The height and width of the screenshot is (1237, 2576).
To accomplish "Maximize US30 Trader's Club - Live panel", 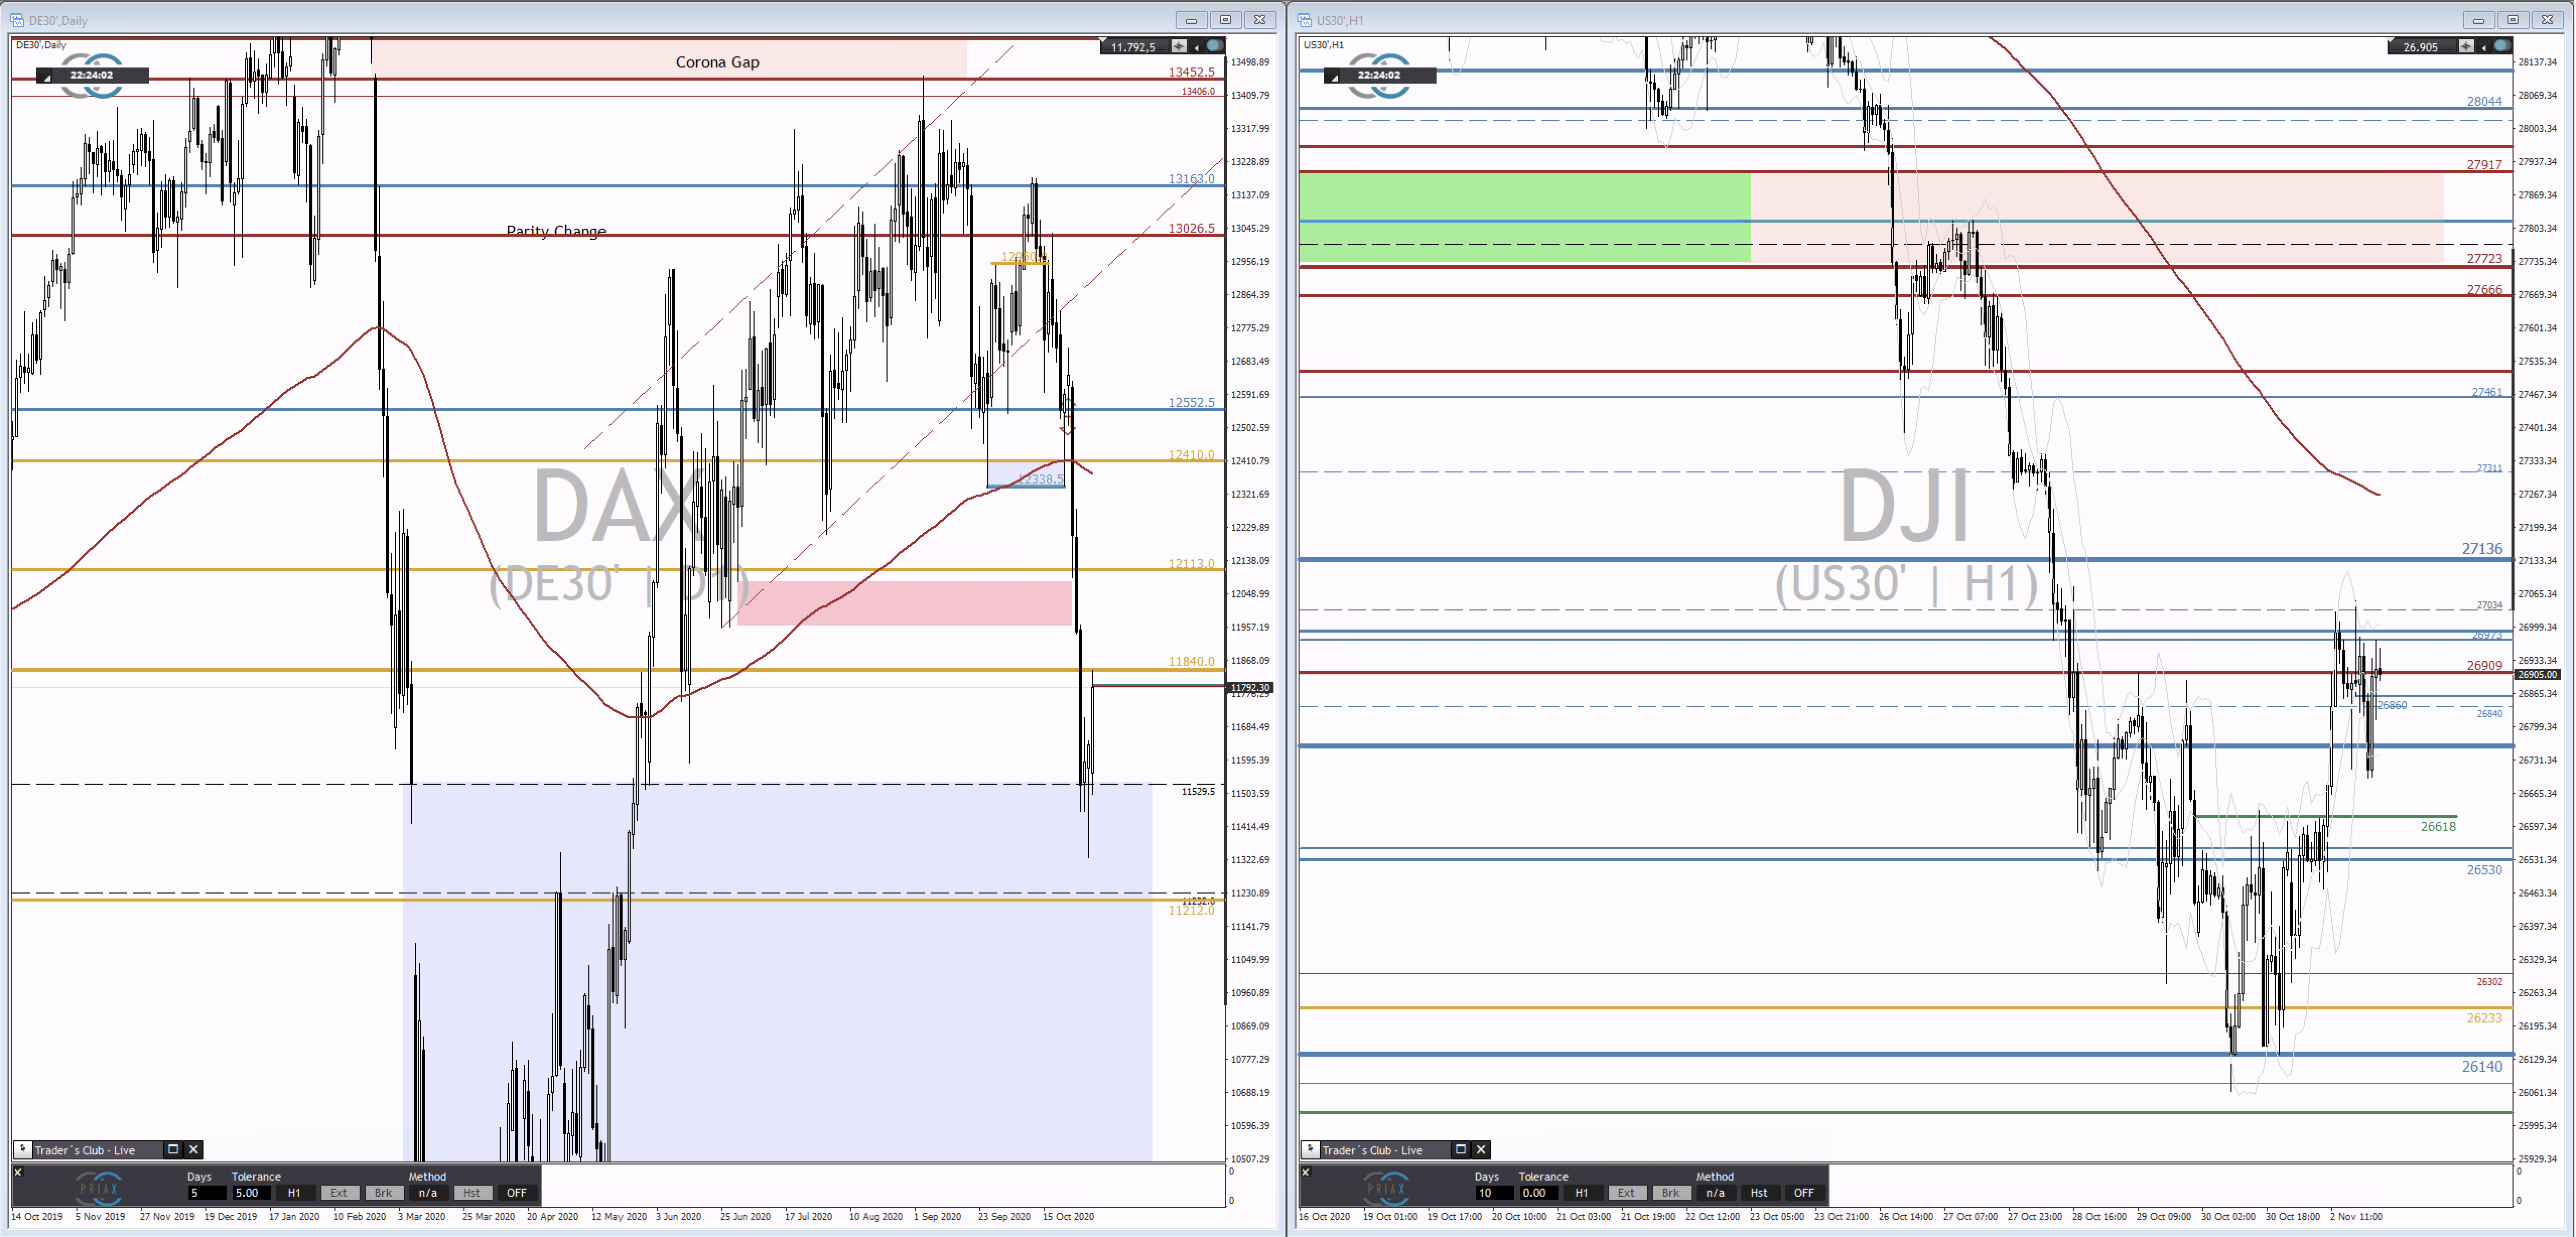I will point(1461,1150).
